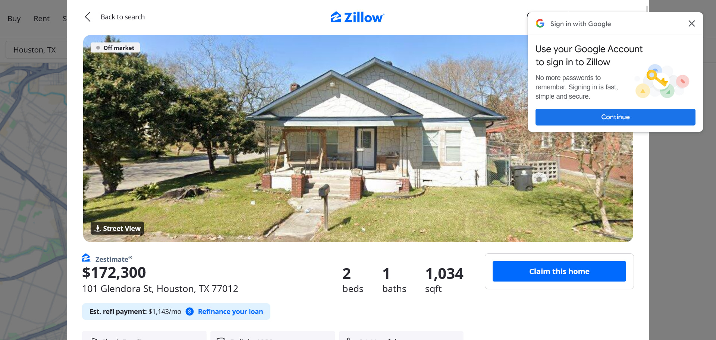This screenshot has height=340, width=716.
Task: Open the Buy menu
Action: [x=14, y=19]
